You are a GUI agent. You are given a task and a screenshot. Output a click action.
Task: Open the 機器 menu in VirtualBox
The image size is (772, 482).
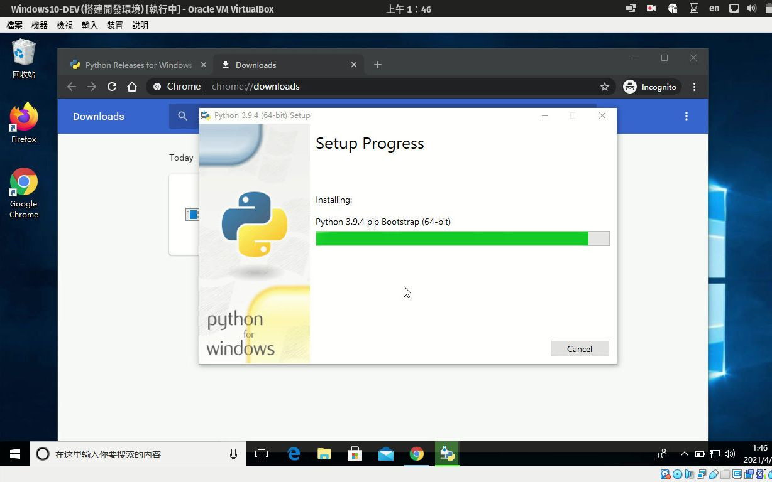pyautogui.click(x=39, y=25)
